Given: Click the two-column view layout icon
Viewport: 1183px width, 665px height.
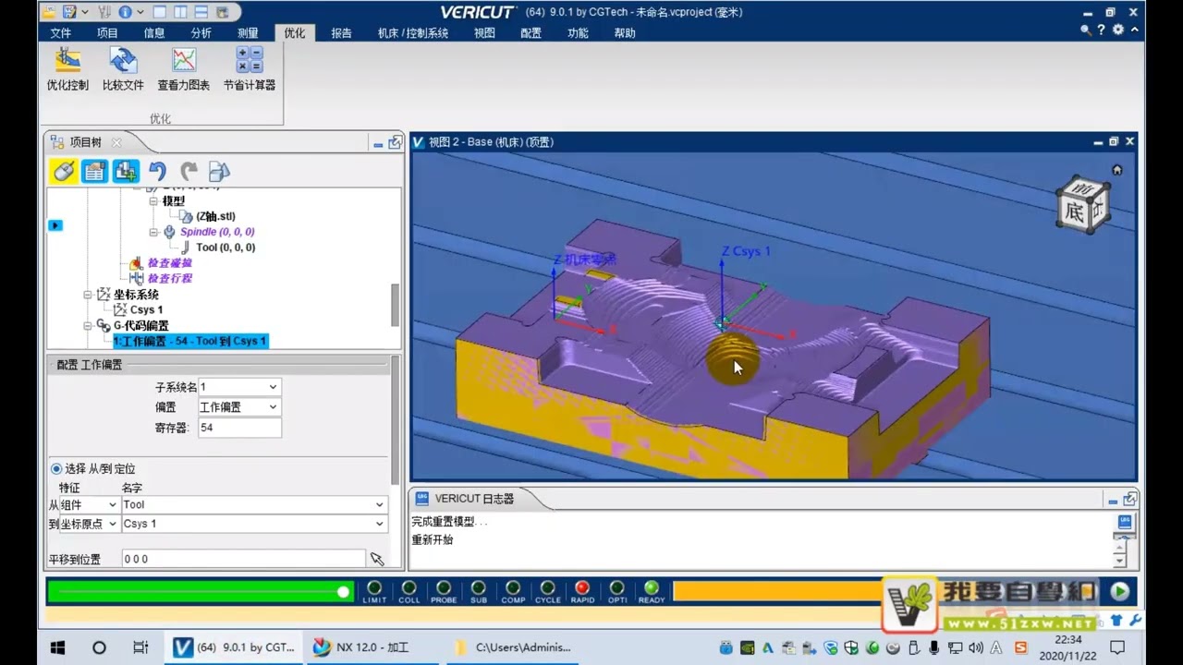Looking at the screenshot, I should [182, 12].
